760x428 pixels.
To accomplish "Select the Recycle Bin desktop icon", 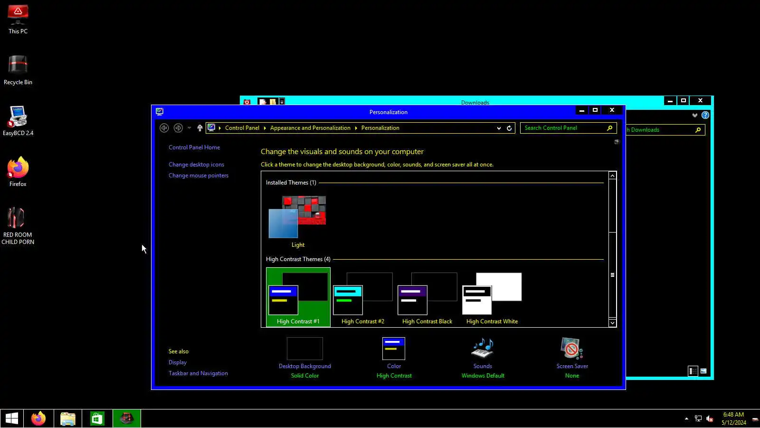I will point(18,70).
